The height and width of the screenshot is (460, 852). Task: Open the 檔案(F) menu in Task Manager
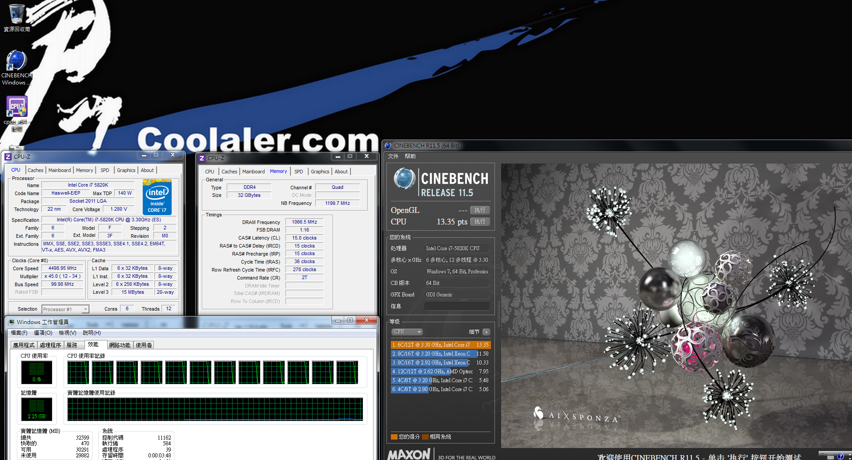[19, 333]
